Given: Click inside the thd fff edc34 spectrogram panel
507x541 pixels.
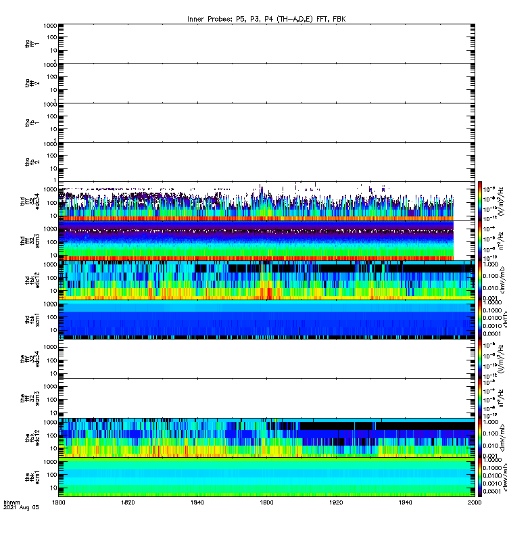Looking at the screenshot, I should click(266, 201).
